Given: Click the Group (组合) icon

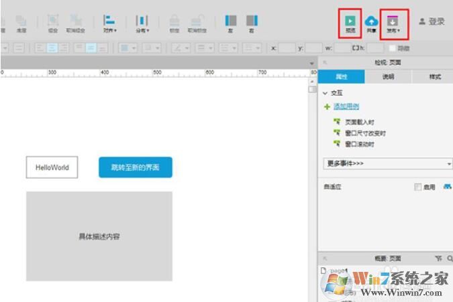Looking at the screenshot, I should point(53,20).
